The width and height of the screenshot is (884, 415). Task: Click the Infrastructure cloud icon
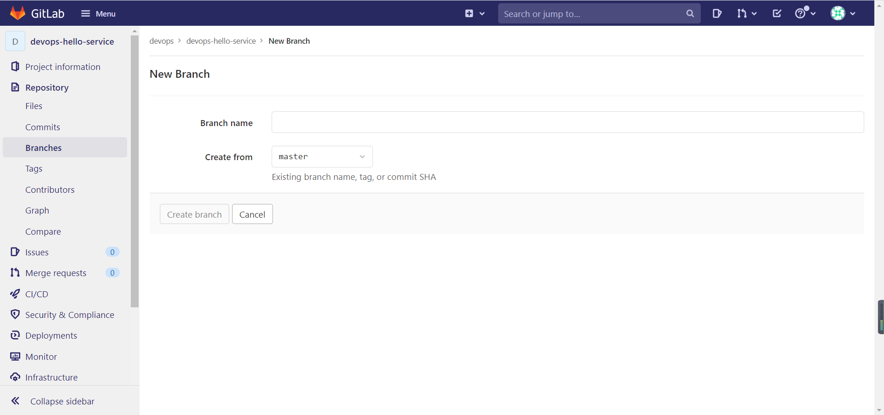pyautogui.click(x=15, y=377)
